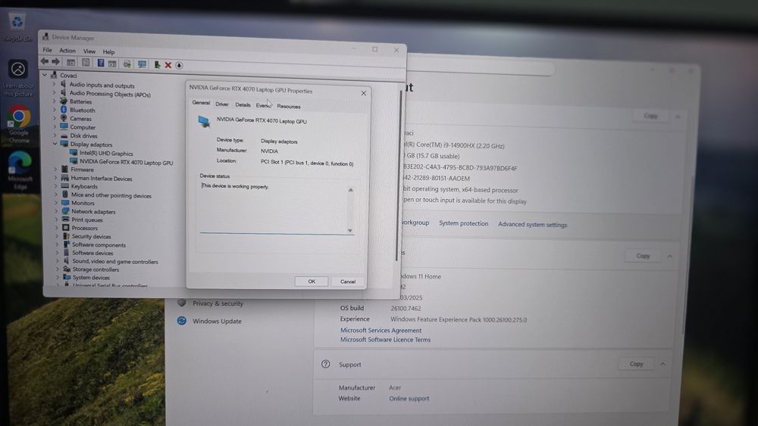
Task: Click the Network adapters category icon
Action: coord(65,211)
